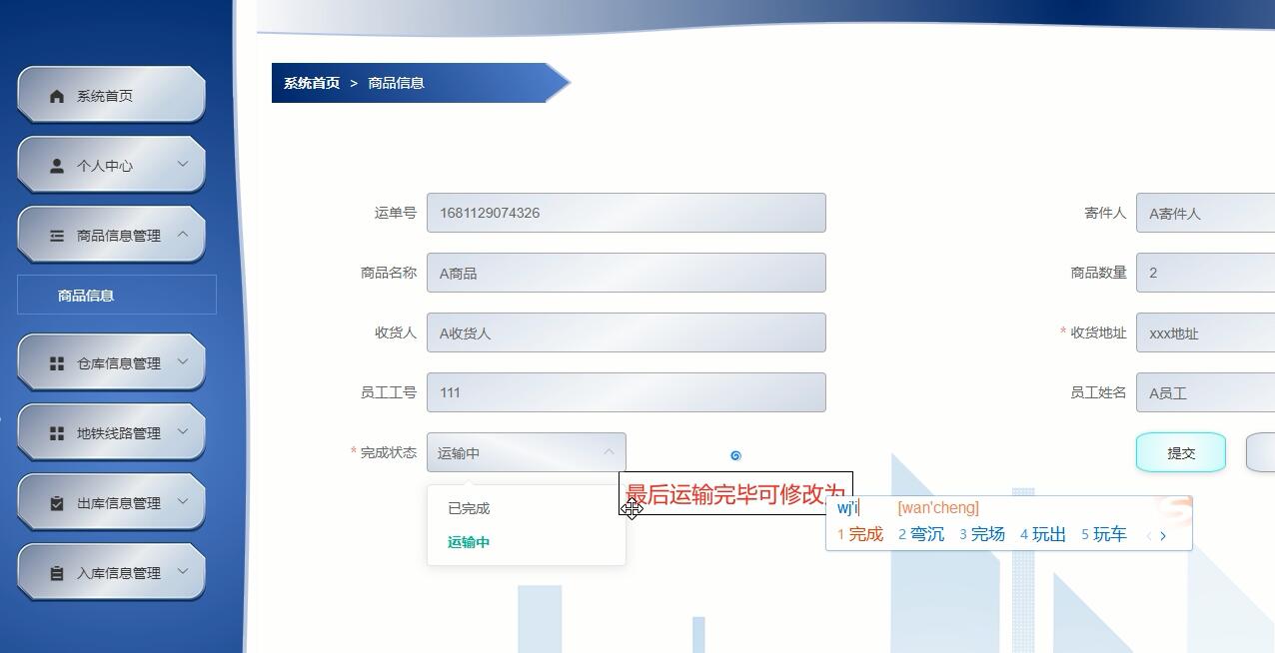Choose IME candidate 5 玩车
This screenshot has width=1275, height=653.
pos(1104,534)
